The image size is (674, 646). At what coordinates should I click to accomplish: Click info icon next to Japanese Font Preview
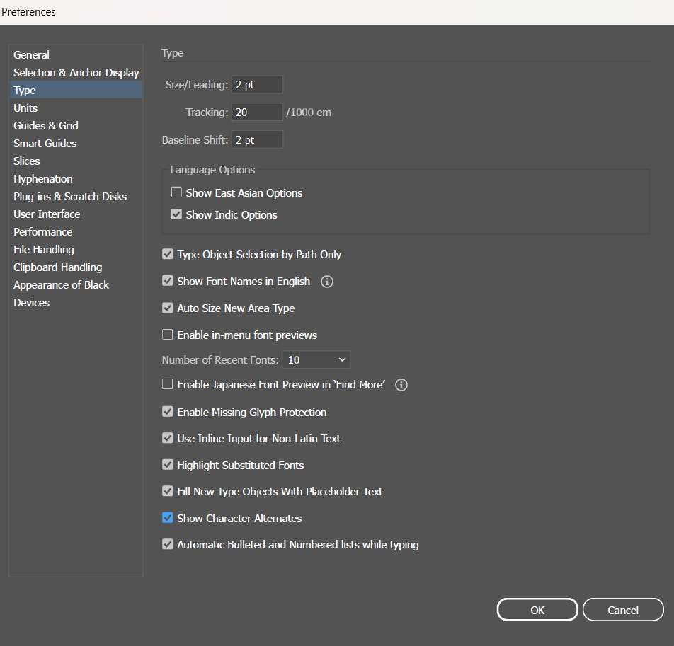point(401,385)
